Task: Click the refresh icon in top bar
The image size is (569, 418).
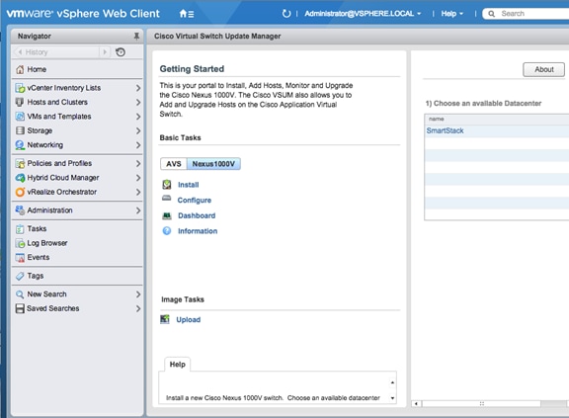Action: (286, 14)
